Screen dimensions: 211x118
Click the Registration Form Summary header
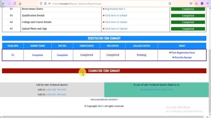pyautogui.click(x=104, y=38)
